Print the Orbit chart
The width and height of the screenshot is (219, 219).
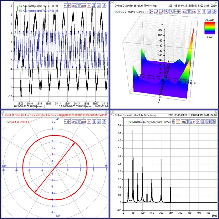coord(104,122)
